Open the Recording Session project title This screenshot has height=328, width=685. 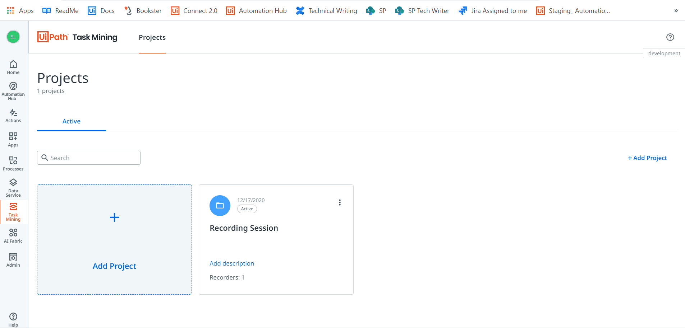click(x=244, y=228)
